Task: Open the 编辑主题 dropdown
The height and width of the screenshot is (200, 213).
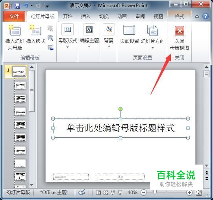Action: (89, 36)
